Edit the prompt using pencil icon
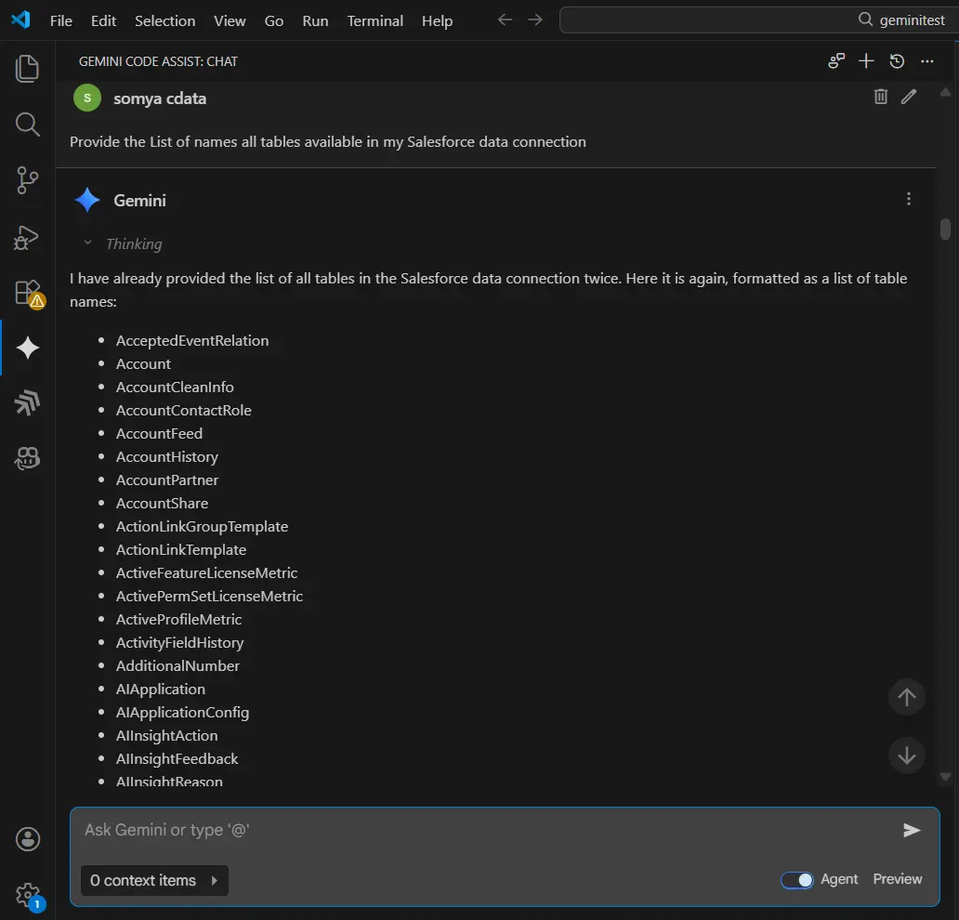This screenshot has height=920, width=959. (x=909, y=97)
